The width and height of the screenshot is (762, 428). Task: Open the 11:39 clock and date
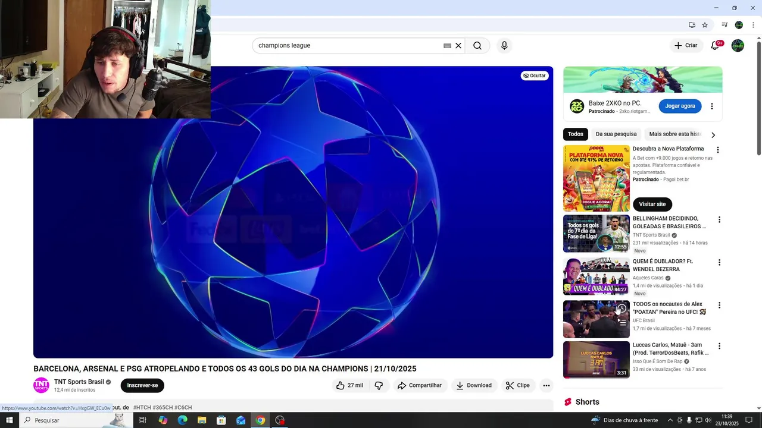point(726,420)
